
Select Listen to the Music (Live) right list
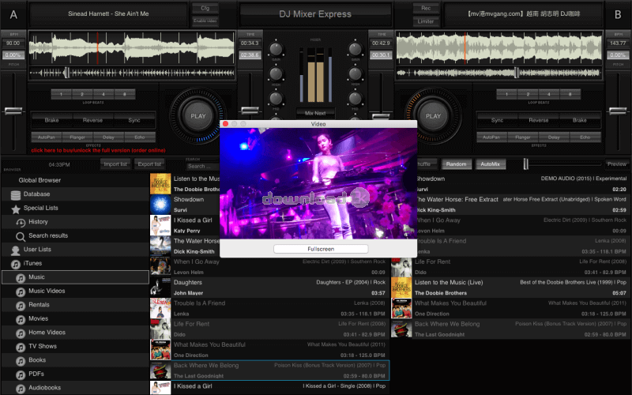510,288
